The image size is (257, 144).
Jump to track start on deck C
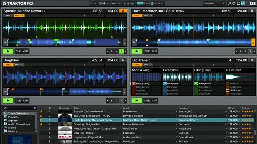point(5,92)
